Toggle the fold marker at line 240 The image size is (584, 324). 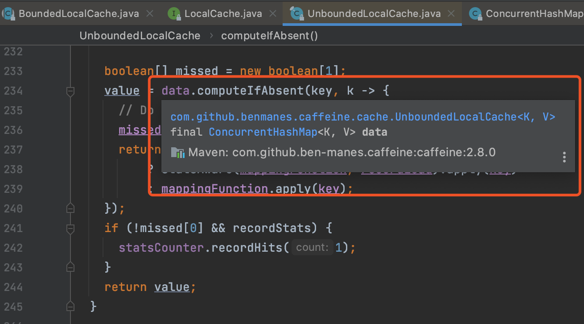[70, 208]
